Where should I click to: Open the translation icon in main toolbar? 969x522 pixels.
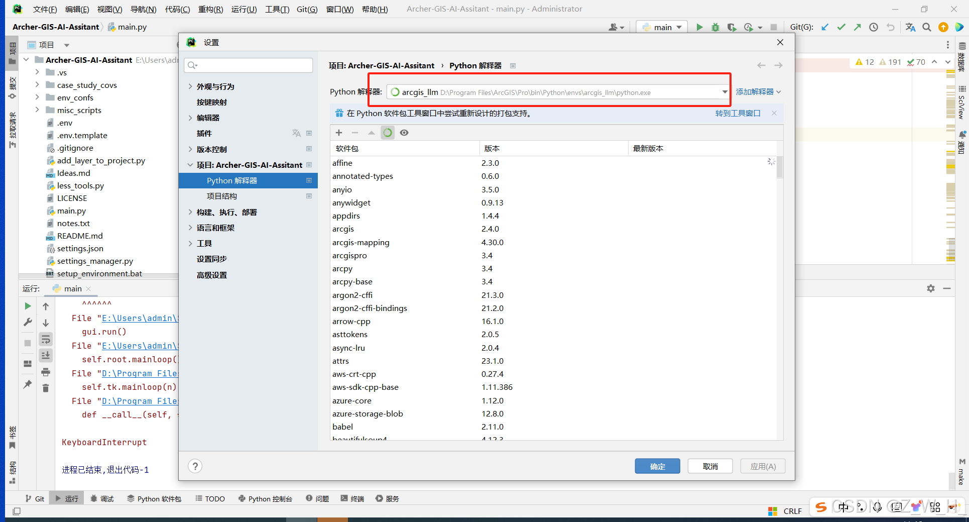[910, 27]
